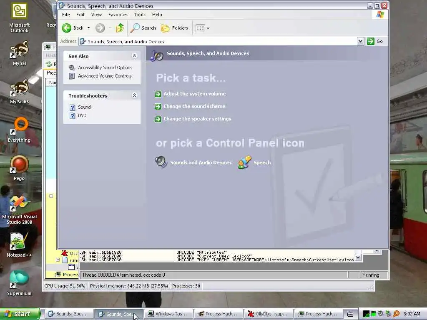The image size is (427, 320).
Task: Open the Back history dropdown arrow
Action: point(88,28)
